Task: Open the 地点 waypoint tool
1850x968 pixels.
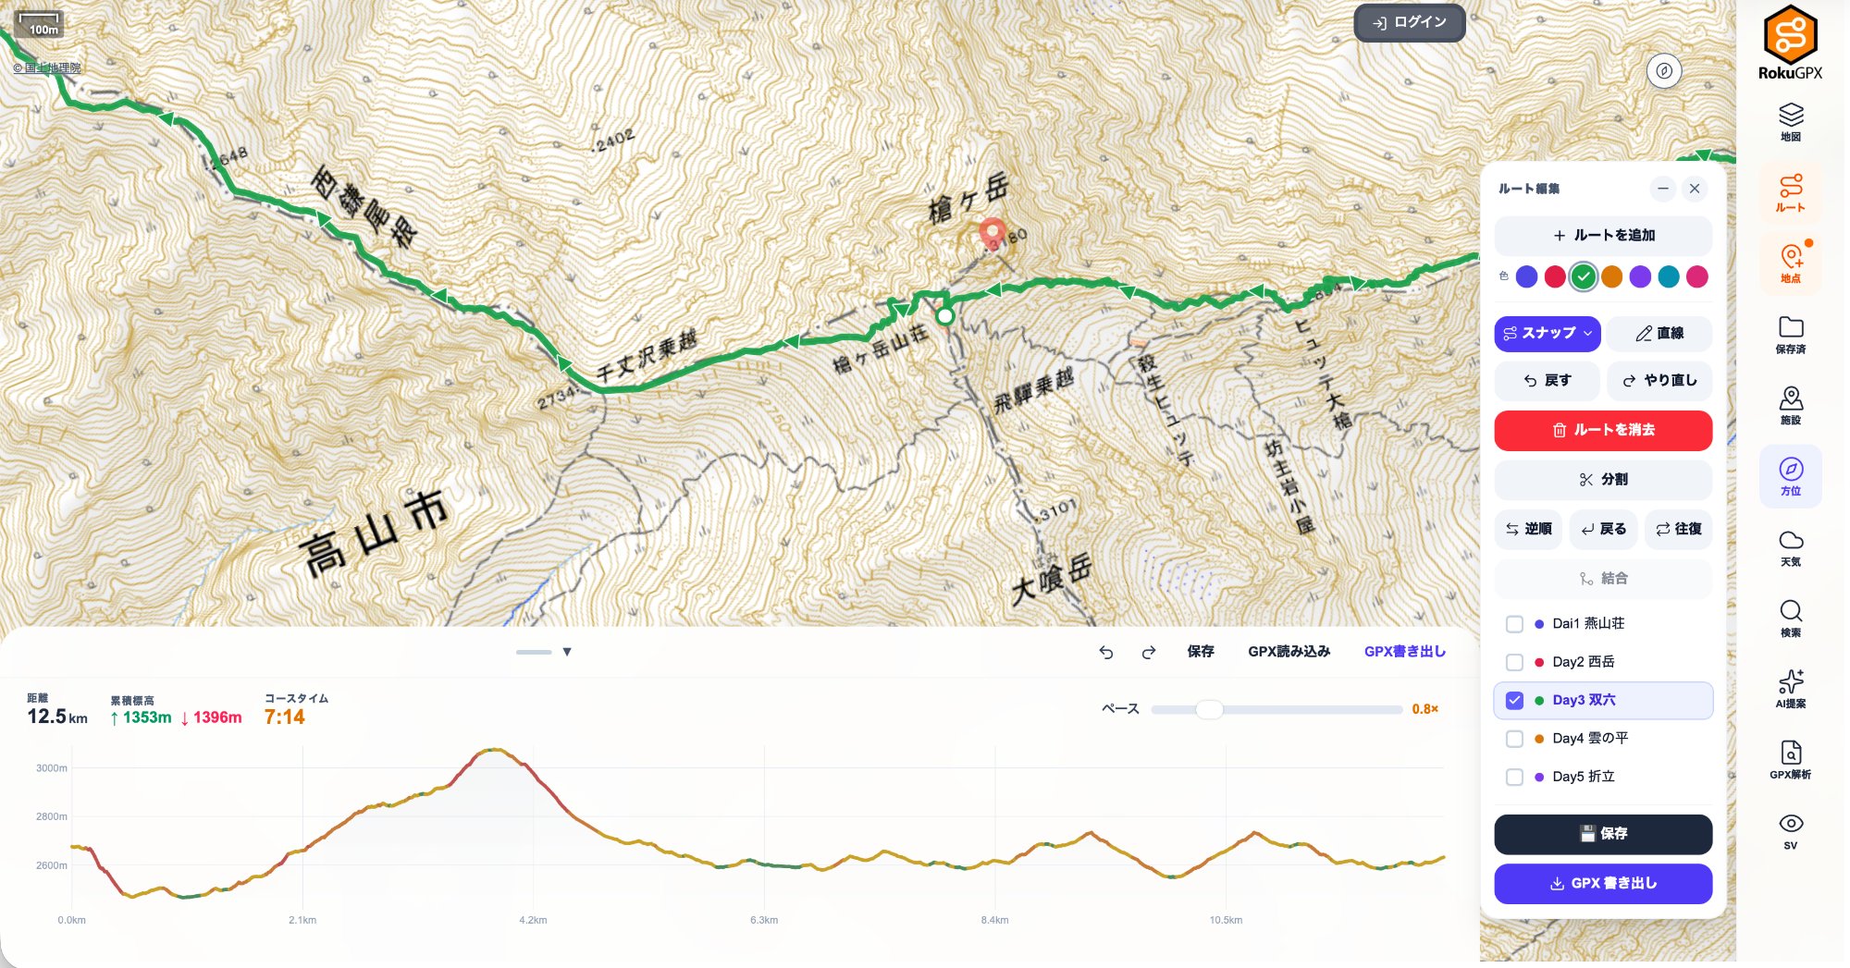Action: tap(1791, 263)
